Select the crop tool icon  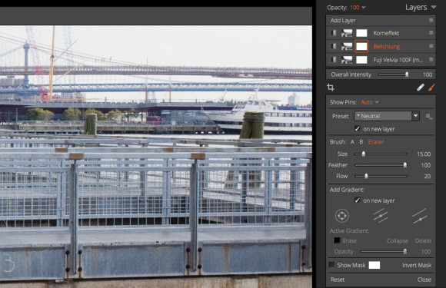(331, 88)
